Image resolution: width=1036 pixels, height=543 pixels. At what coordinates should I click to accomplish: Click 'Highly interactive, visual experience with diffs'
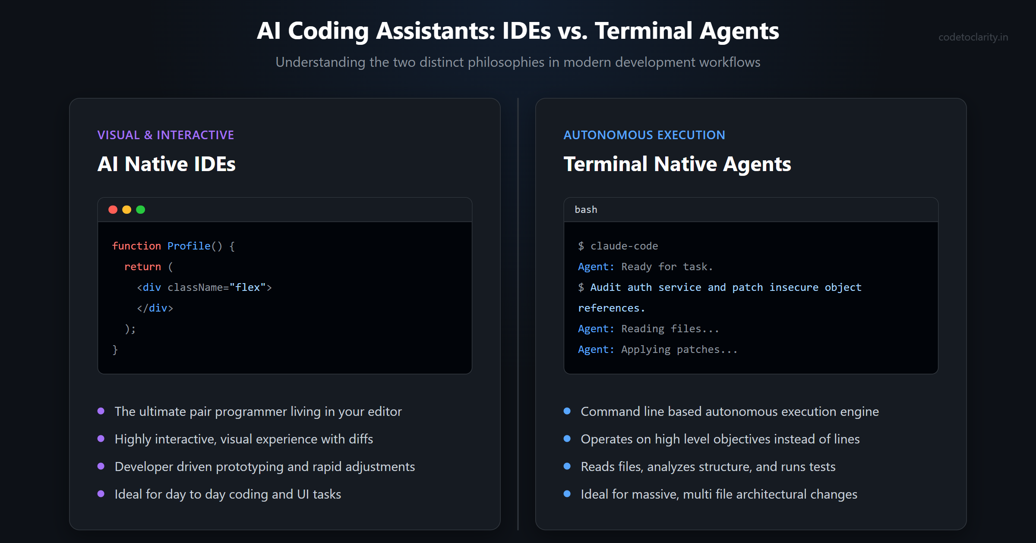[244, 439]
